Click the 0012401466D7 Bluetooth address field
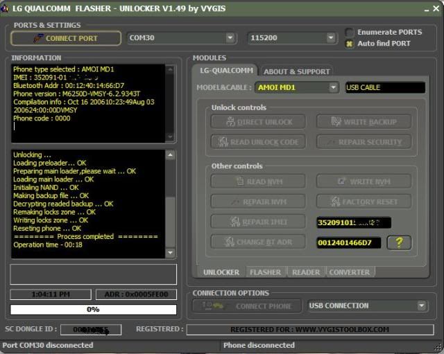The image size is (444, 354). point(349,242)
